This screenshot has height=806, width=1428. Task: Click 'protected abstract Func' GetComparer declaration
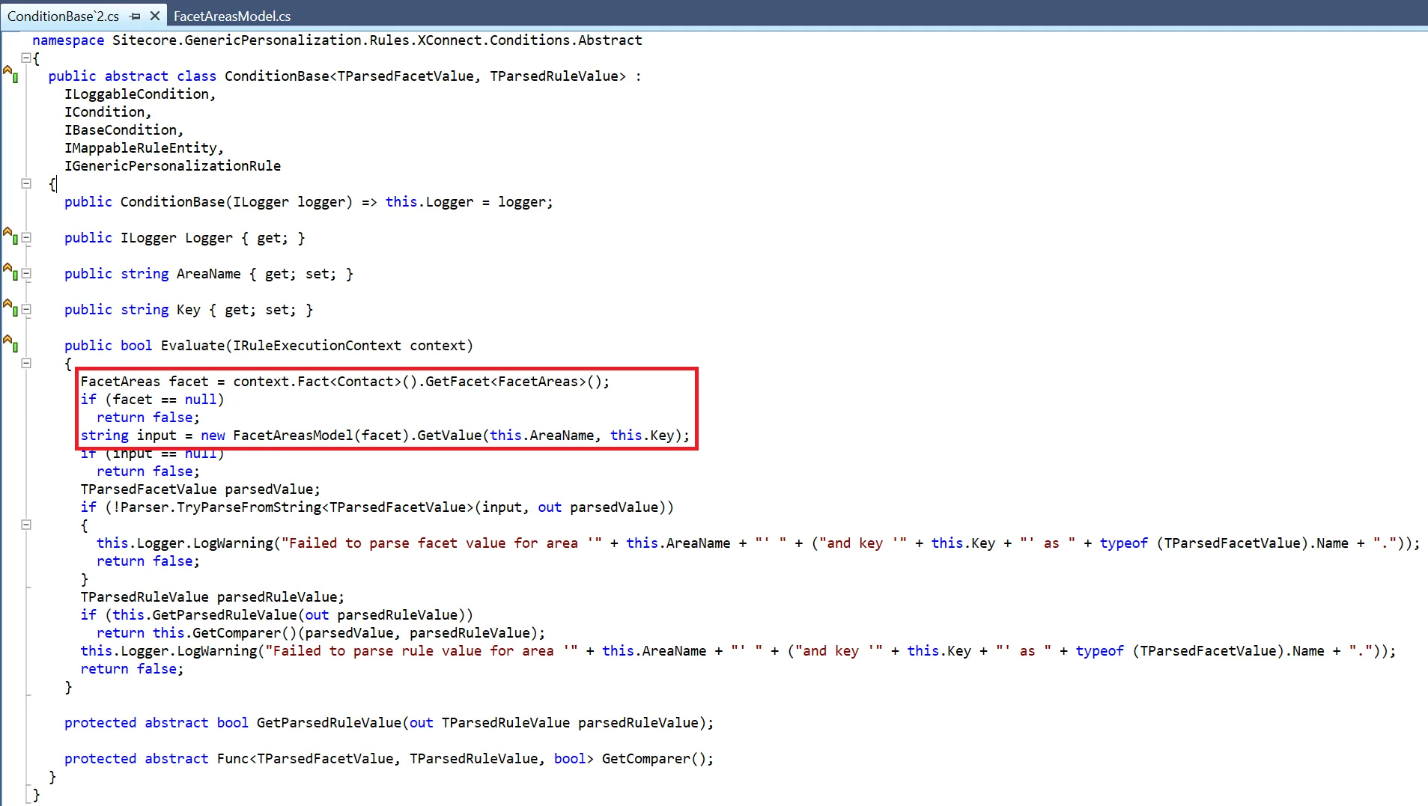[x=389, y=759]
